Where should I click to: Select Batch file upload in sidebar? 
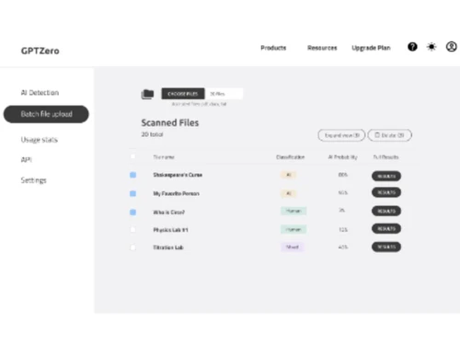click(x=46, y=114)
